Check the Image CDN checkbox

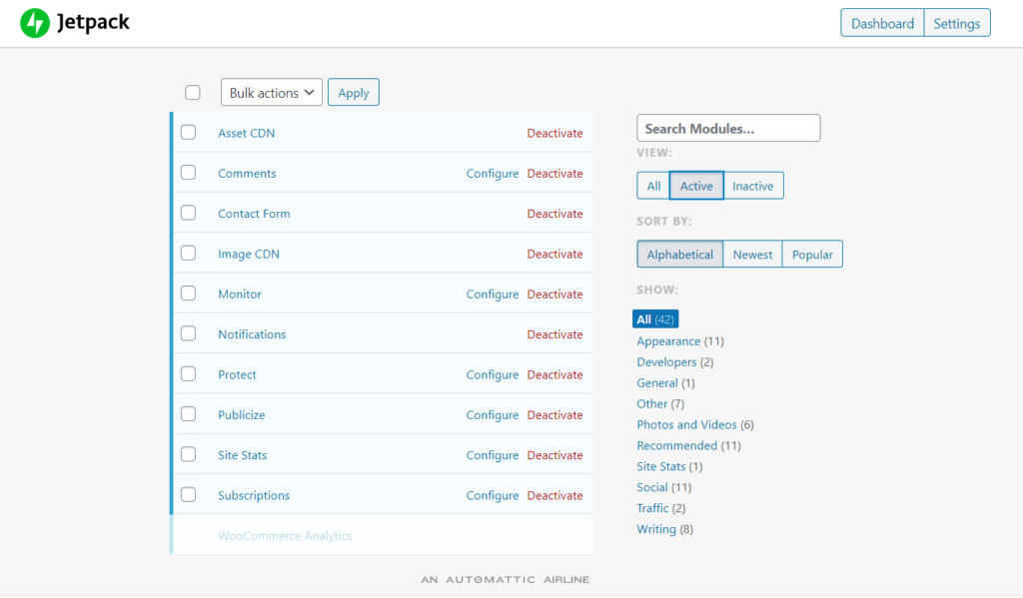(x=189, y=253)
